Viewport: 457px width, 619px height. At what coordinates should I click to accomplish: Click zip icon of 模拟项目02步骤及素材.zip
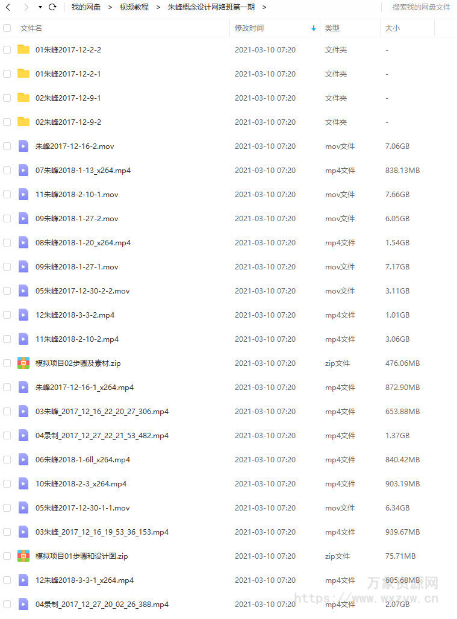click(23, 363)
